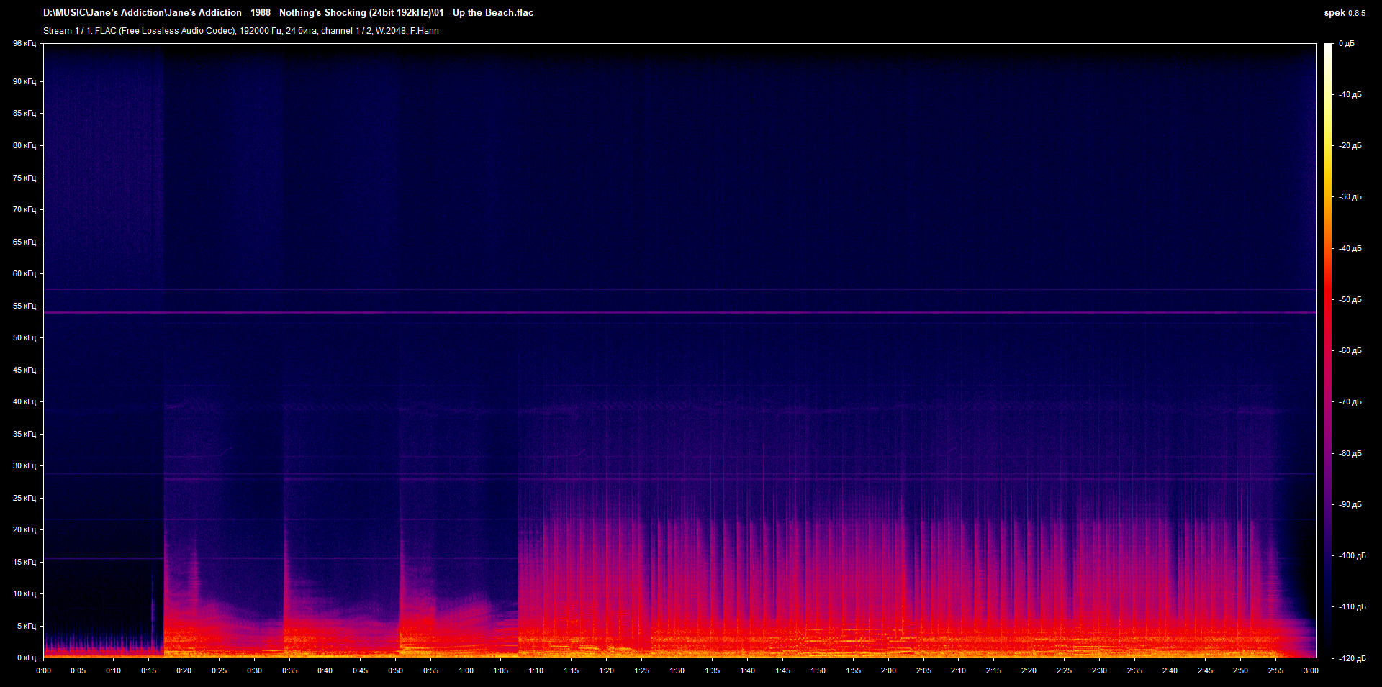Click the 0 дБ scale label
Image resolution: width=1382 pixels, height=687 pixels.
[1346, 44]
